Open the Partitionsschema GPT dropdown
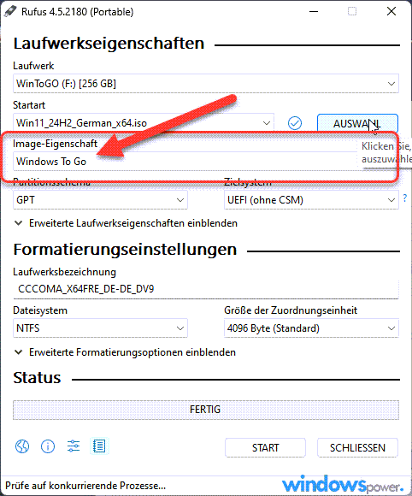Screen dimensions: 412x496 (100, 200)
